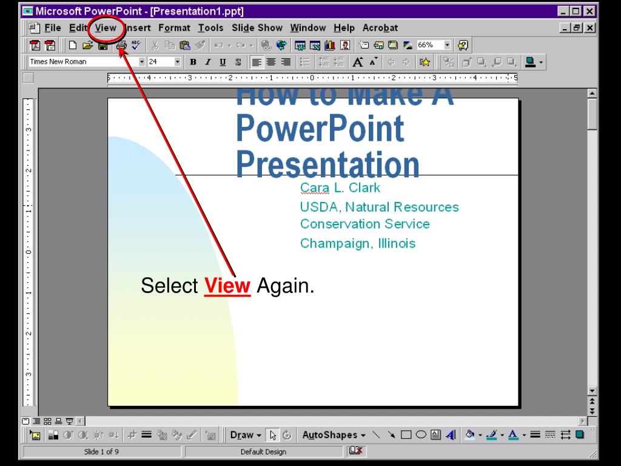The image size is (621, 466).
Task: Expand the Font Color dropdown arrow
Action: coord(523,435)
